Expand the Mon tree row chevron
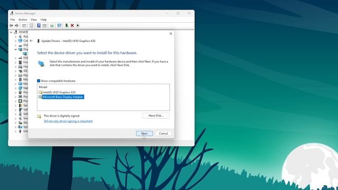338x190 pixels. 15,84
